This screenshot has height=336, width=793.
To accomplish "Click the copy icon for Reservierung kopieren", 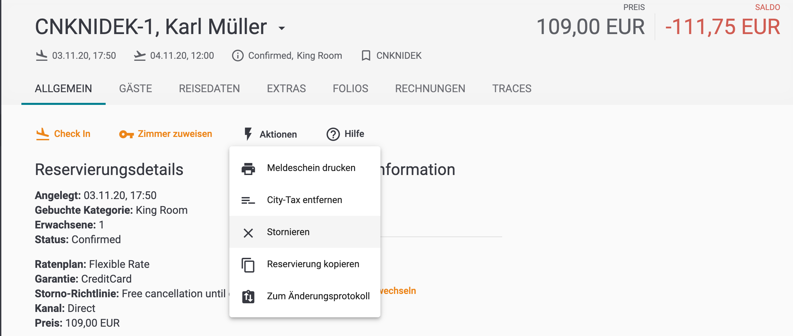I will click(248, 265).
